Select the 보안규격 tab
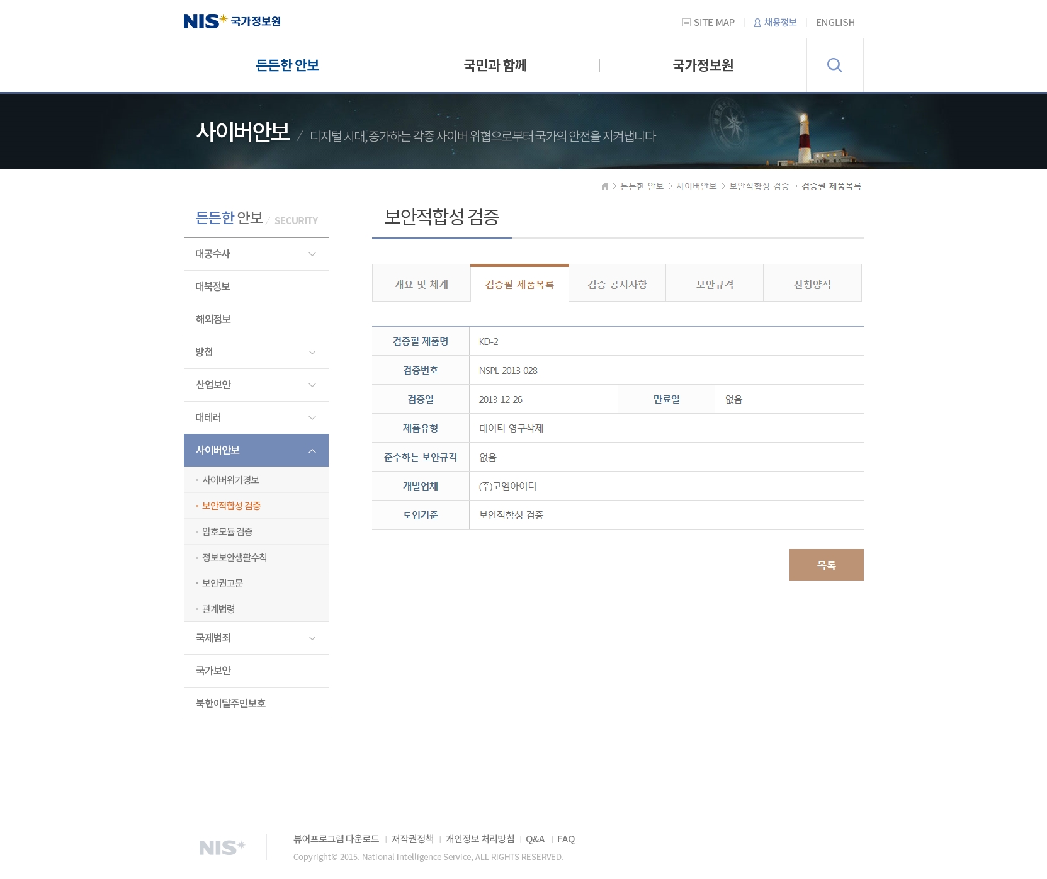The image size is (1047, 879). point(715,285)
